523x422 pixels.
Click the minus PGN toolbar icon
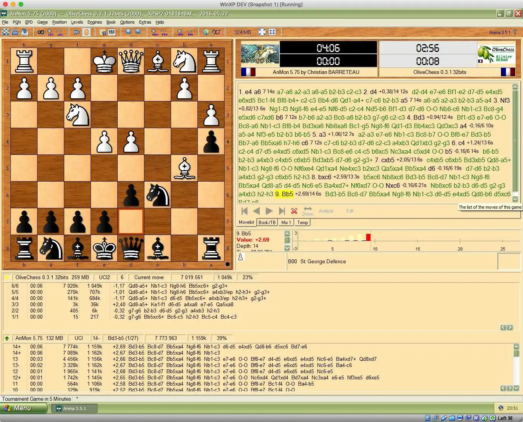164,32
